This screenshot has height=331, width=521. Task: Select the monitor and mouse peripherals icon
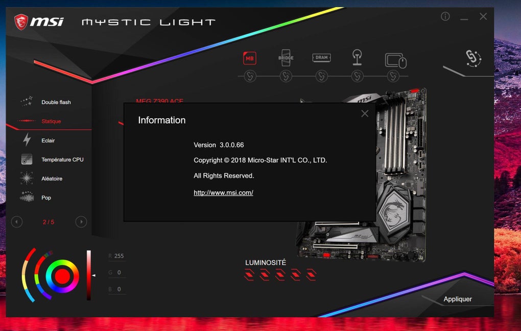[x=396, y=60]
